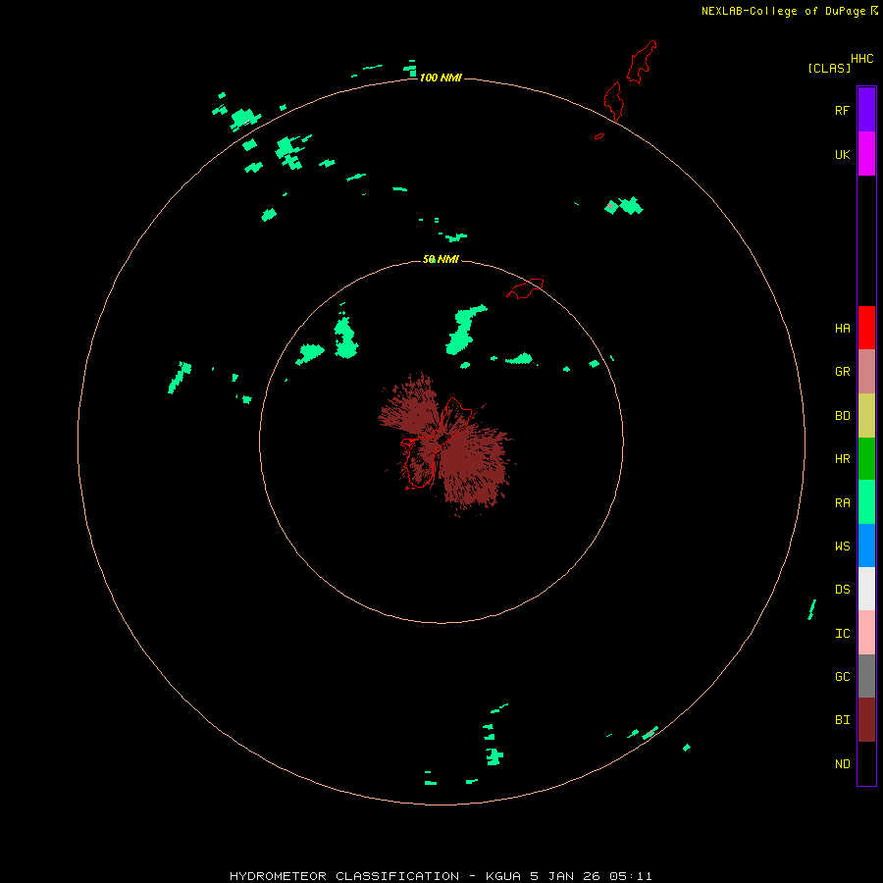The height and width of the screenshot is (883, 883).
Task: Click the HA legend label
Action: point(842,329)
